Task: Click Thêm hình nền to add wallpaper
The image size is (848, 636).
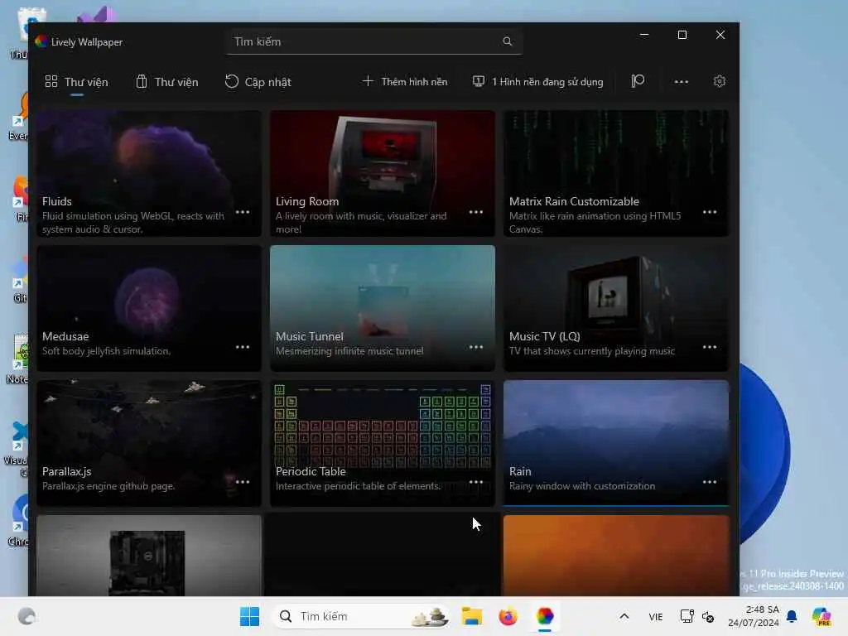Action: click(404, 82)
